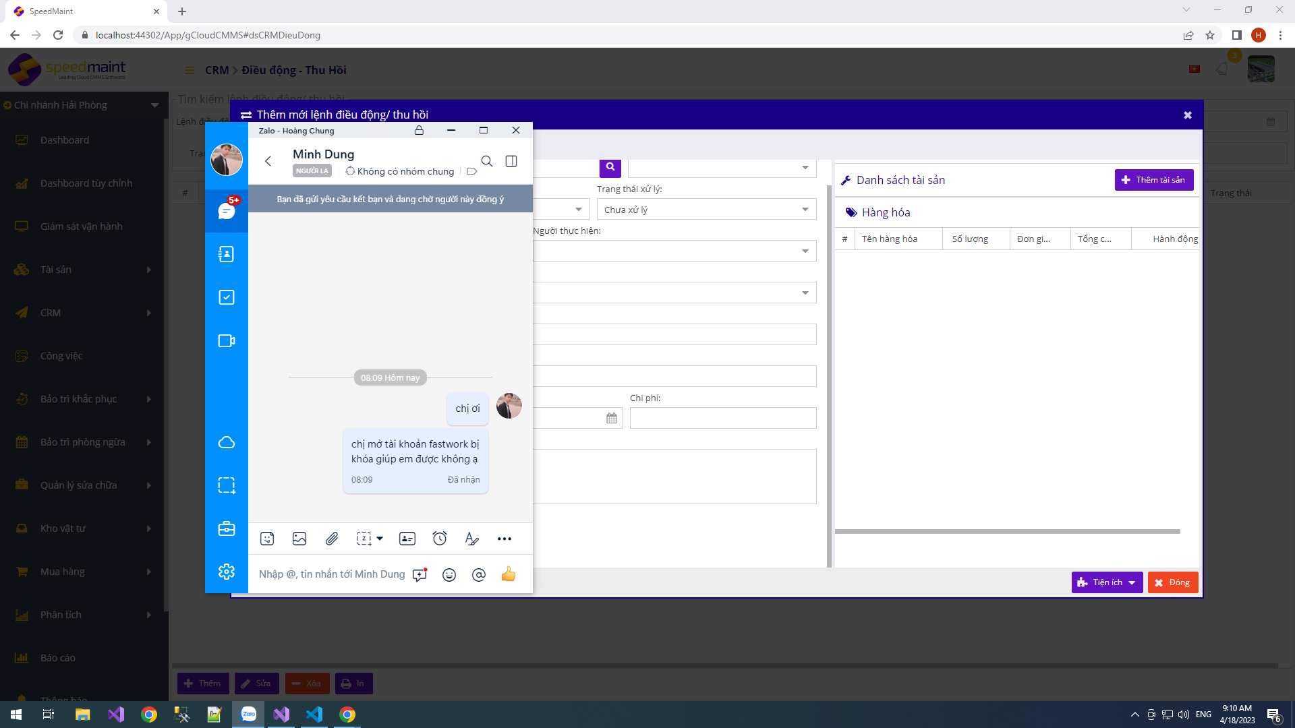Expand screenshot capture options arrow in chat toolbar

(x=380, y=539)
